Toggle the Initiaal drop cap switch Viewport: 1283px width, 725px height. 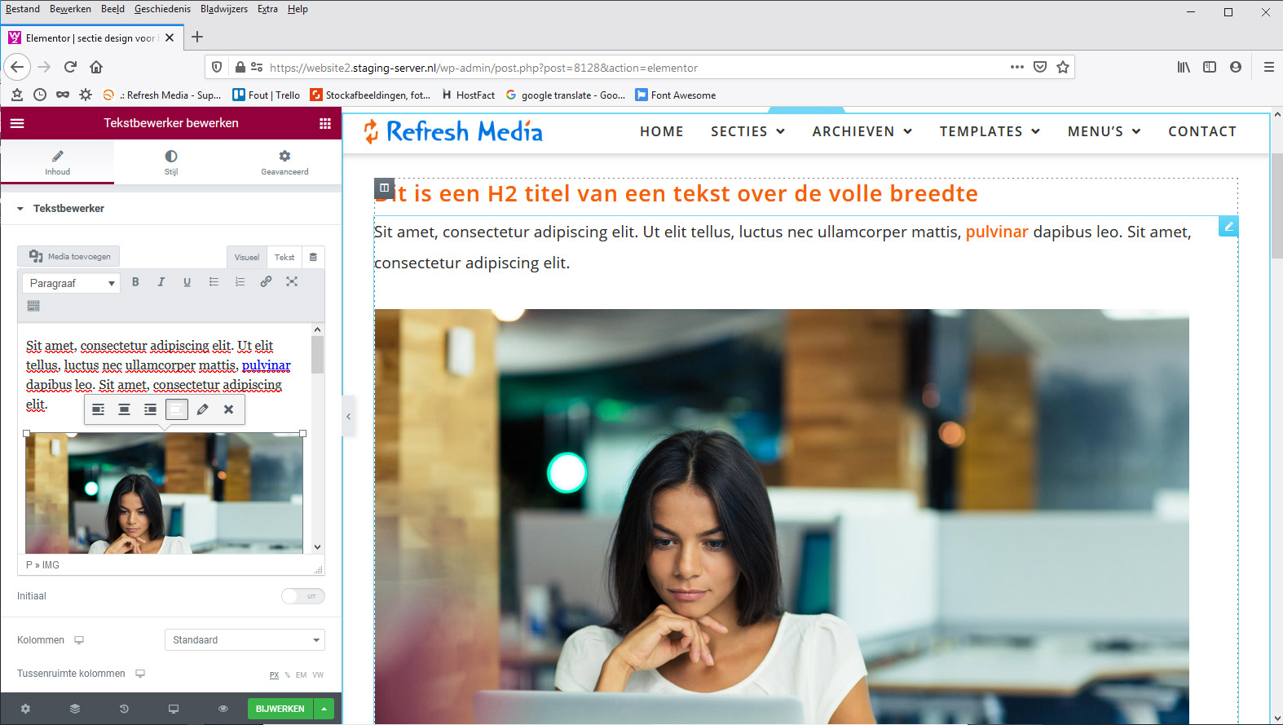[x=303, y=596]
